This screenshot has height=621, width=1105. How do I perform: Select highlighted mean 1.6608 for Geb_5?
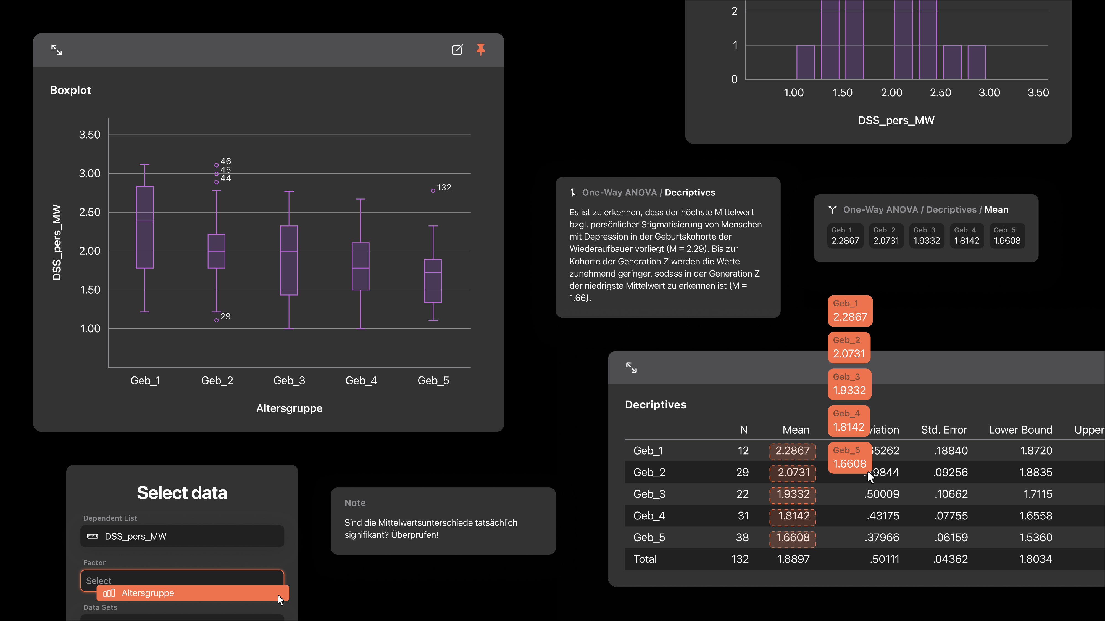[x=793, y=537]
